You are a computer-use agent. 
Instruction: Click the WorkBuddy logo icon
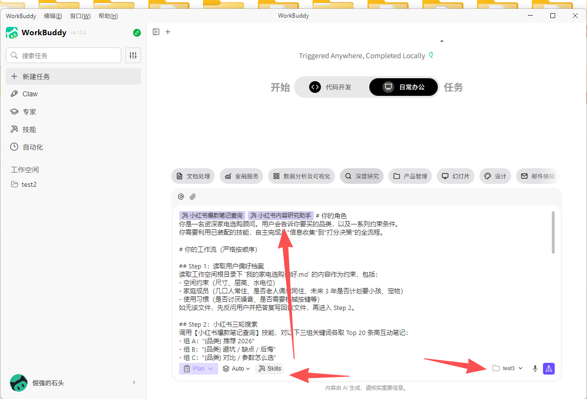tap(12, 33)
